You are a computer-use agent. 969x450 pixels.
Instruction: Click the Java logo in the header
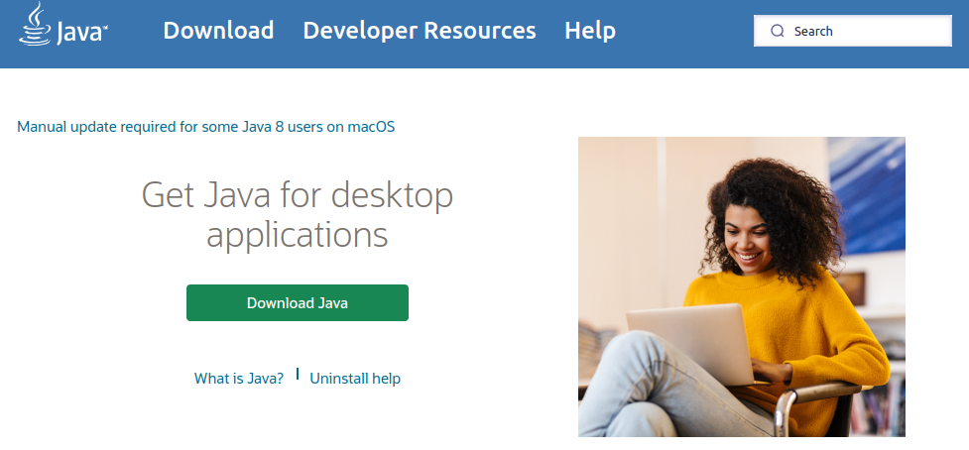tap(63, 25)
